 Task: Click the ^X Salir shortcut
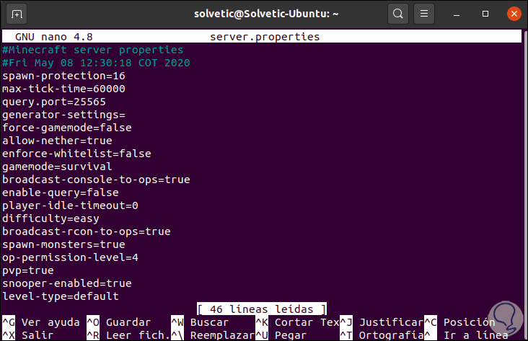(28, 335)
